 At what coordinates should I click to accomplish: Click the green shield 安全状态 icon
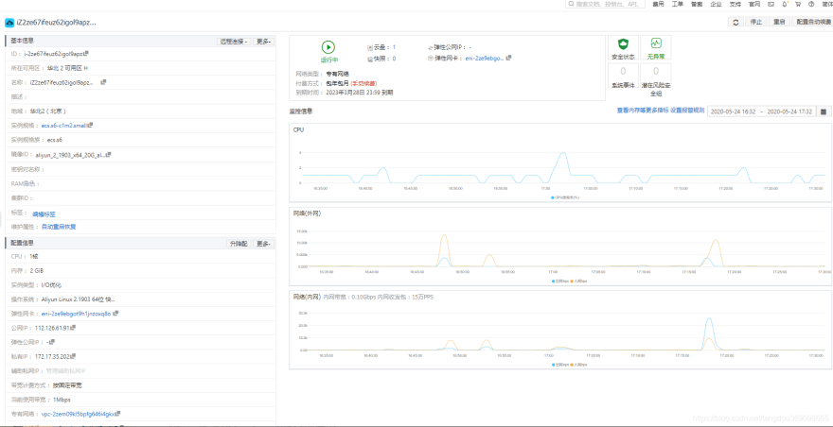623,44
